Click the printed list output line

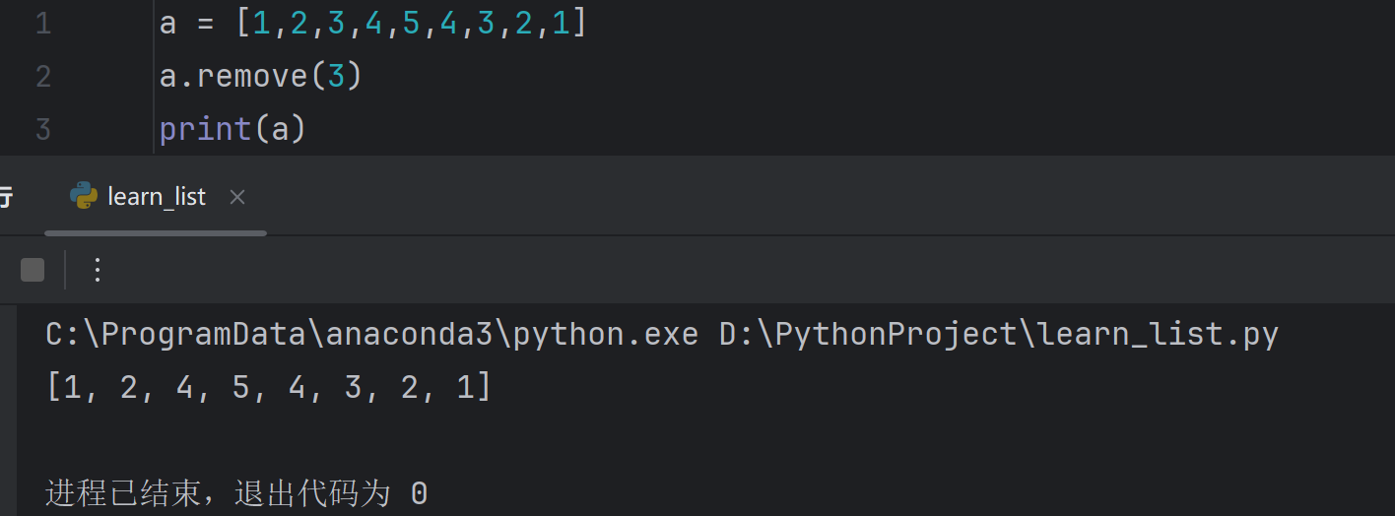pyautogui.click(x=269, y=388)
